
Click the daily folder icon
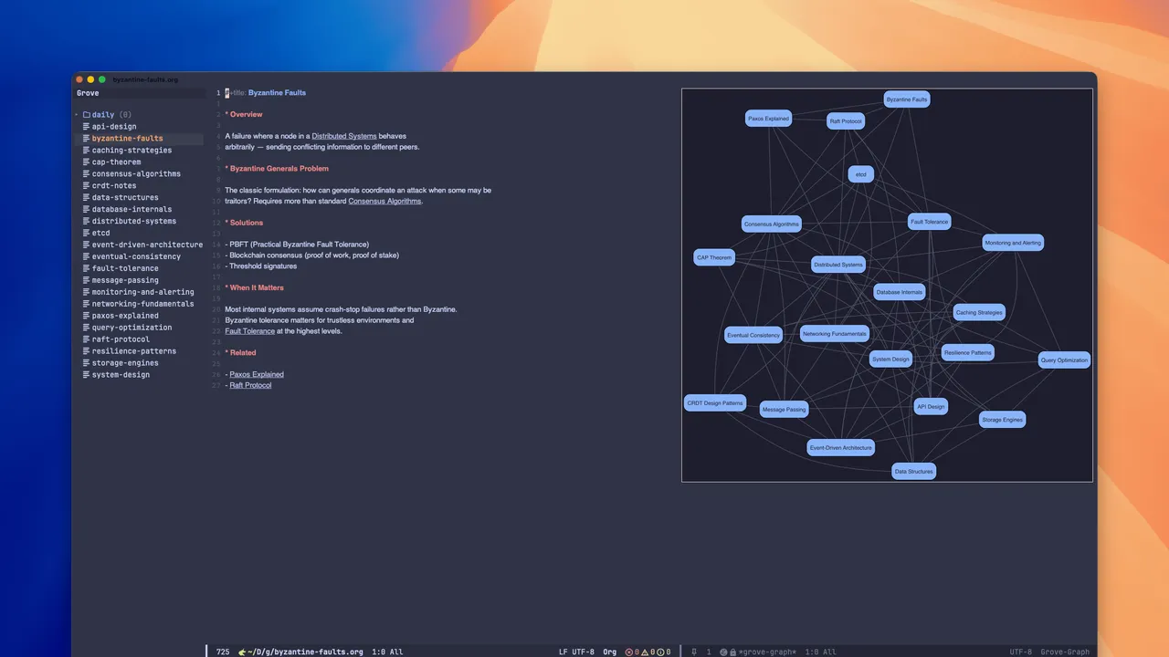[x=87, y=115]
